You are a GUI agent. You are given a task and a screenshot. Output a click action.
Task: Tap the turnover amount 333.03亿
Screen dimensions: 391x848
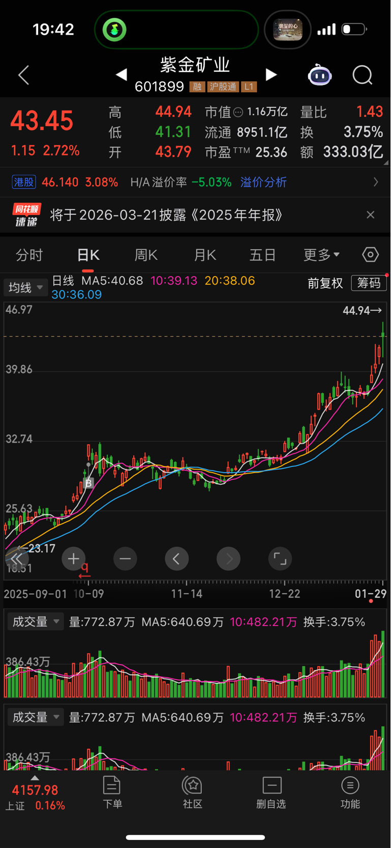pyautogui.click(x=353, y=152)
